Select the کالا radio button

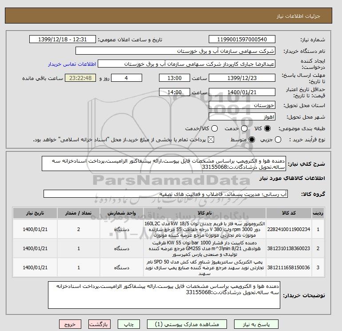[x=267, y=128]
